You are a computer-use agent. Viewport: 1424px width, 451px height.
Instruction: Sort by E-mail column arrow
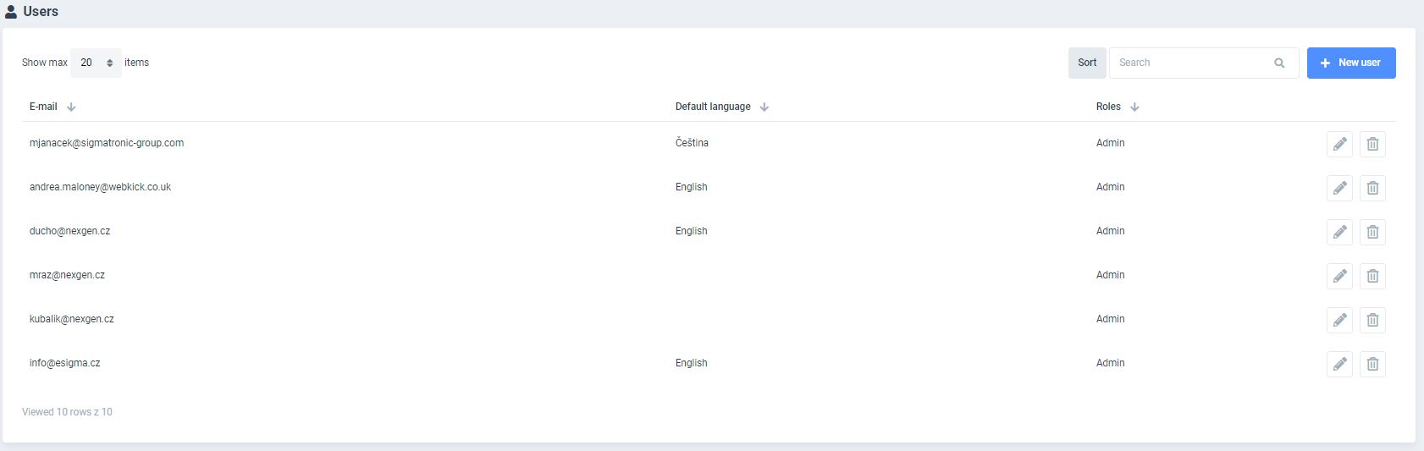click(x=71, y=107)
